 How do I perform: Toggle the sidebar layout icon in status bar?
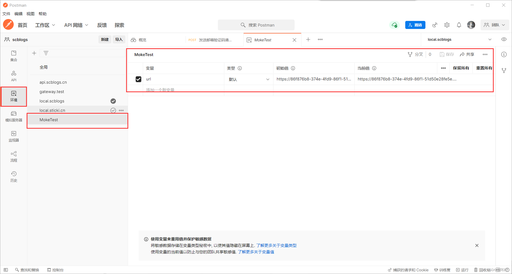click(6, 270)
